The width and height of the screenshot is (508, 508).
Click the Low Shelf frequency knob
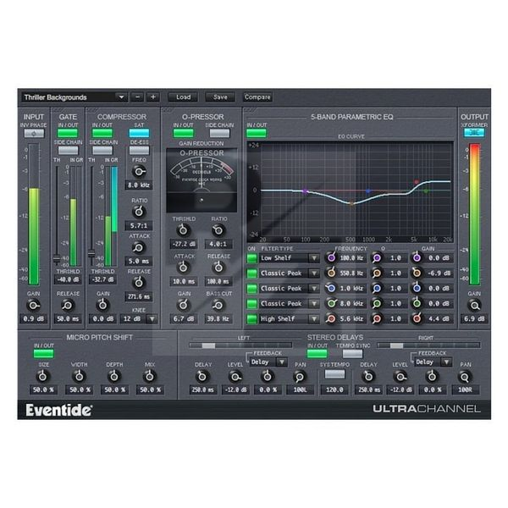pyautogui.click(x=331, y=258)
